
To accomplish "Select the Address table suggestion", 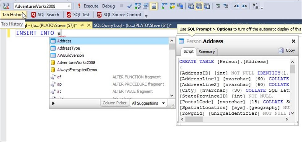I will pyautogui.click(x=64, y=41).
